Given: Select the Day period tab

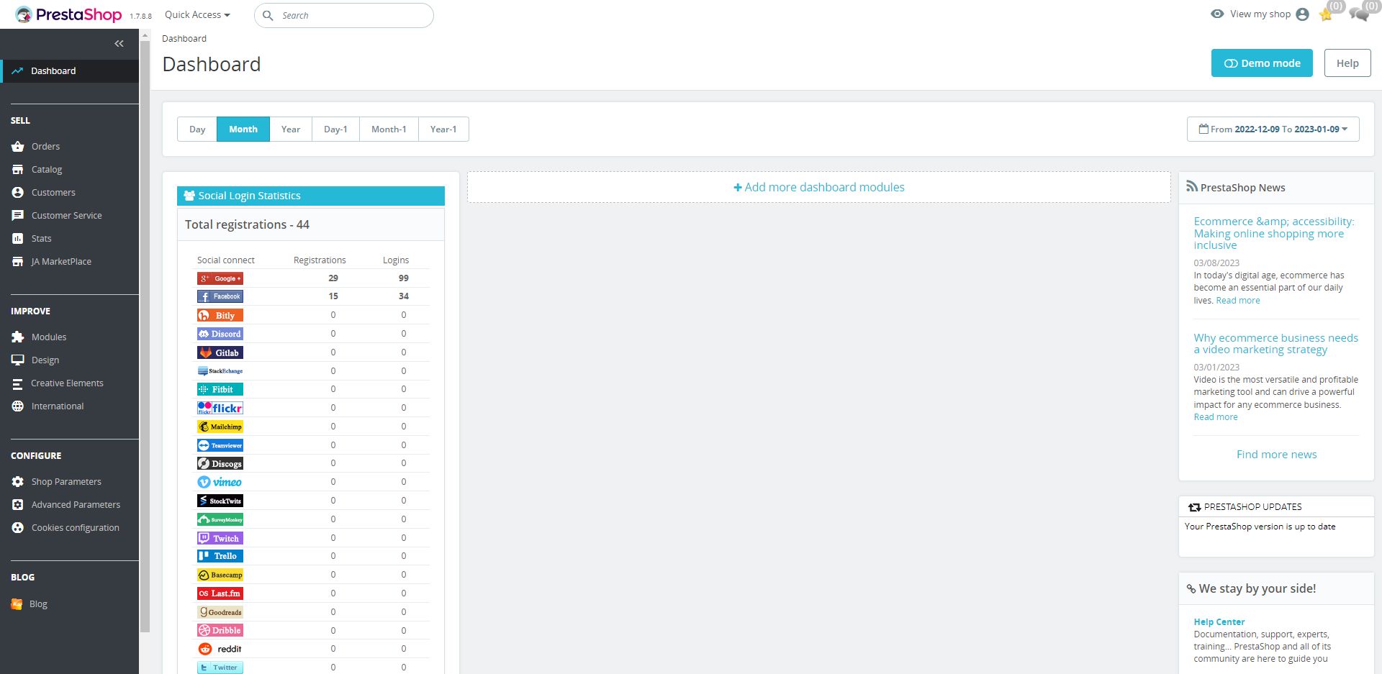Looking at the screenshot, I should click(x=197, y=129).
